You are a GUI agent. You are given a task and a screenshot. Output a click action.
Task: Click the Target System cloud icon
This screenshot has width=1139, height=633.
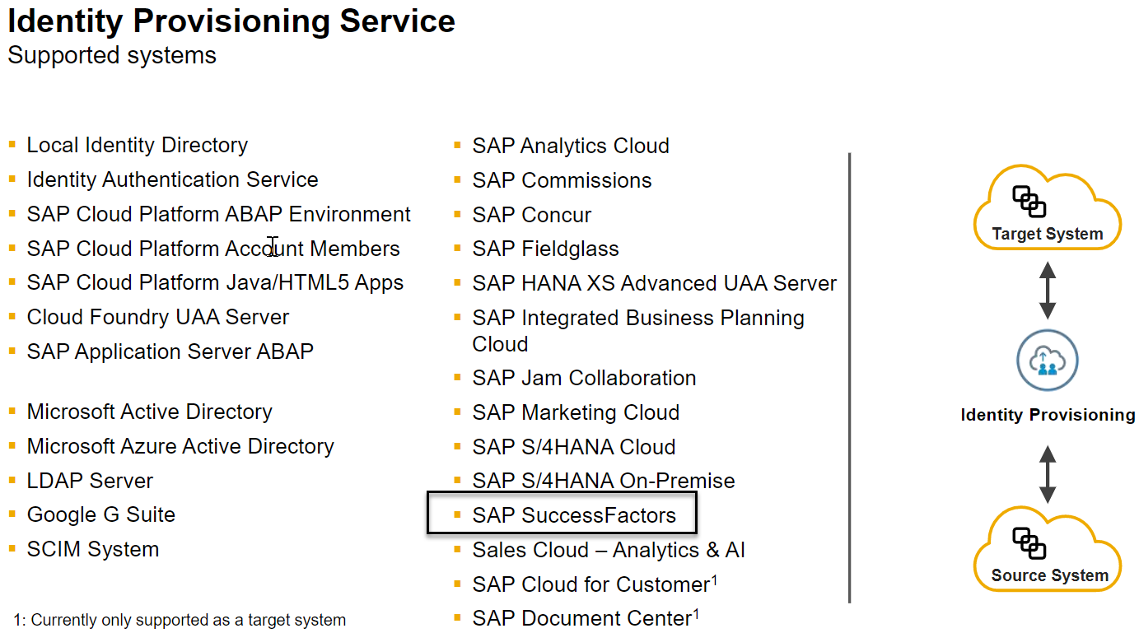(1047, 207)
